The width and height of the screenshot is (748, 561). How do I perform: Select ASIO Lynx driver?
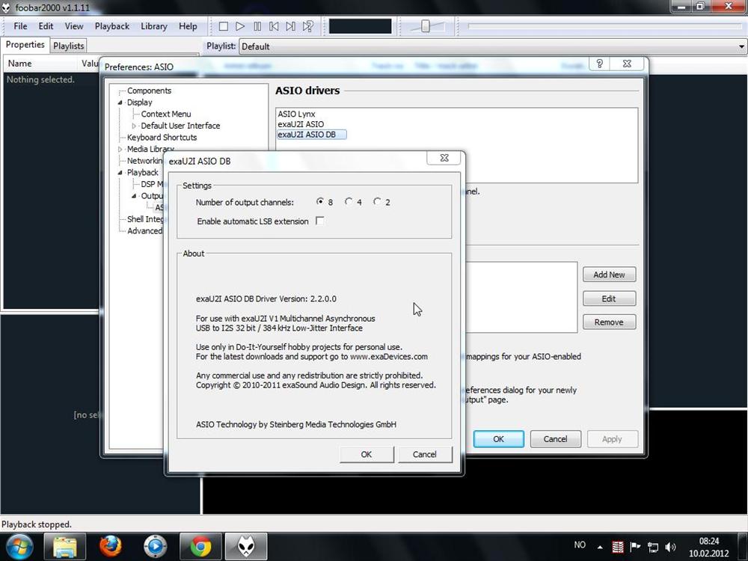297,114
